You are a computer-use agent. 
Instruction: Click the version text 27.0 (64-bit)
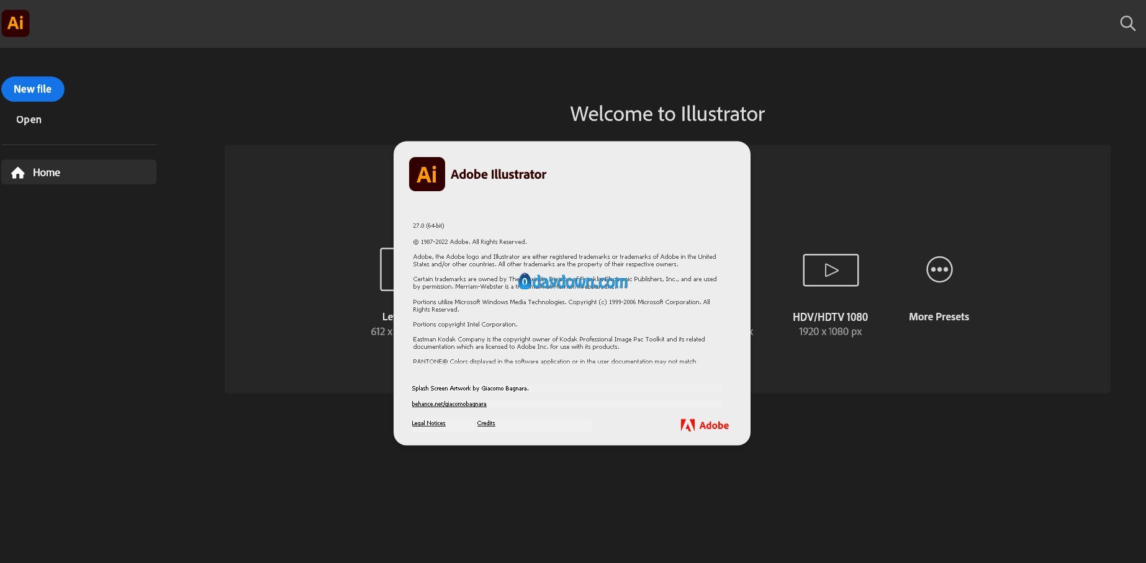(x=428, y=226)
